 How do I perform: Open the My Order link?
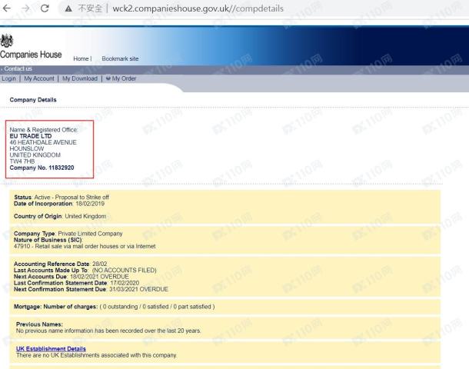(x=124, y=78)
